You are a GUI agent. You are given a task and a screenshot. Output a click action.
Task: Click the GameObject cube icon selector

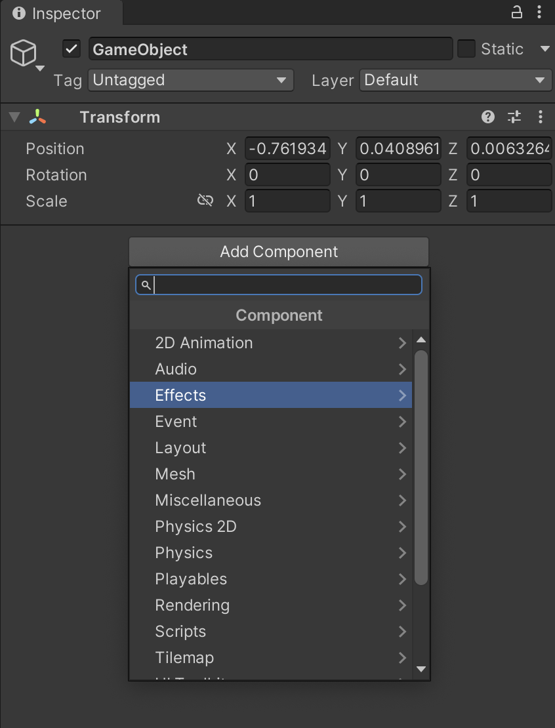pyautogui.click(x=24, y=53)
